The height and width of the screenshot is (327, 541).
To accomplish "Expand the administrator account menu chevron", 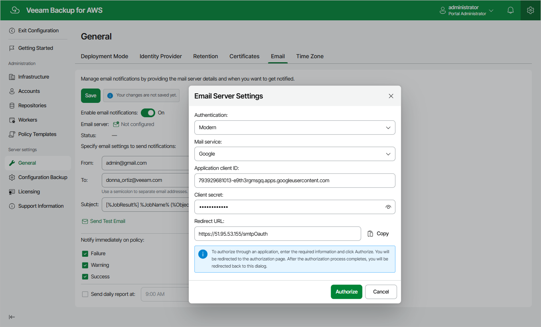I will 491,11.
